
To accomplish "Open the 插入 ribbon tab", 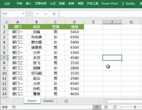I will (28, 4).
